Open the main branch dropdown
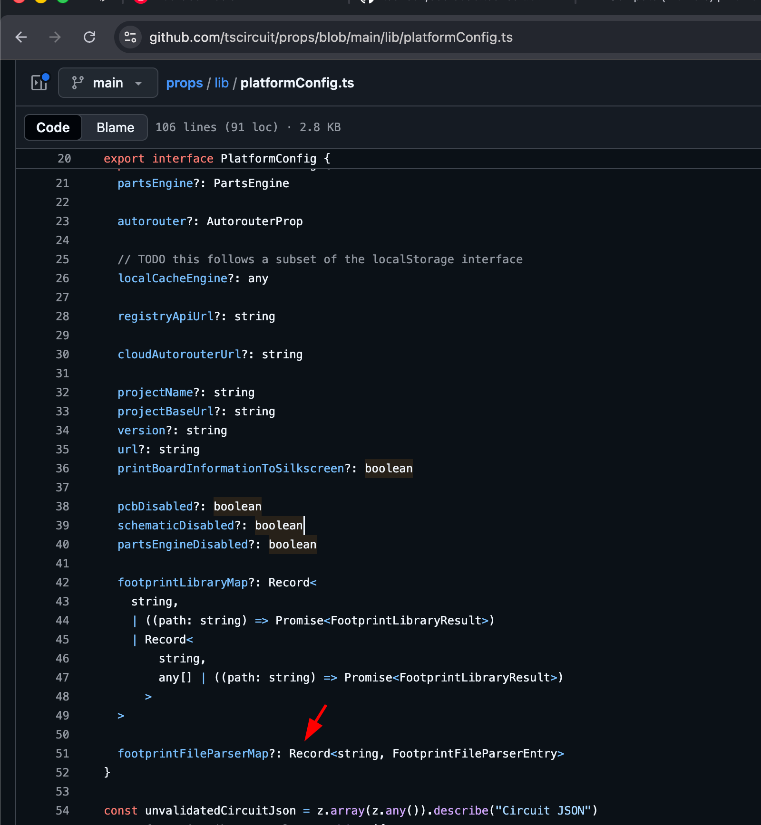Viewport: 761px width, 825px height. point(107,83)
